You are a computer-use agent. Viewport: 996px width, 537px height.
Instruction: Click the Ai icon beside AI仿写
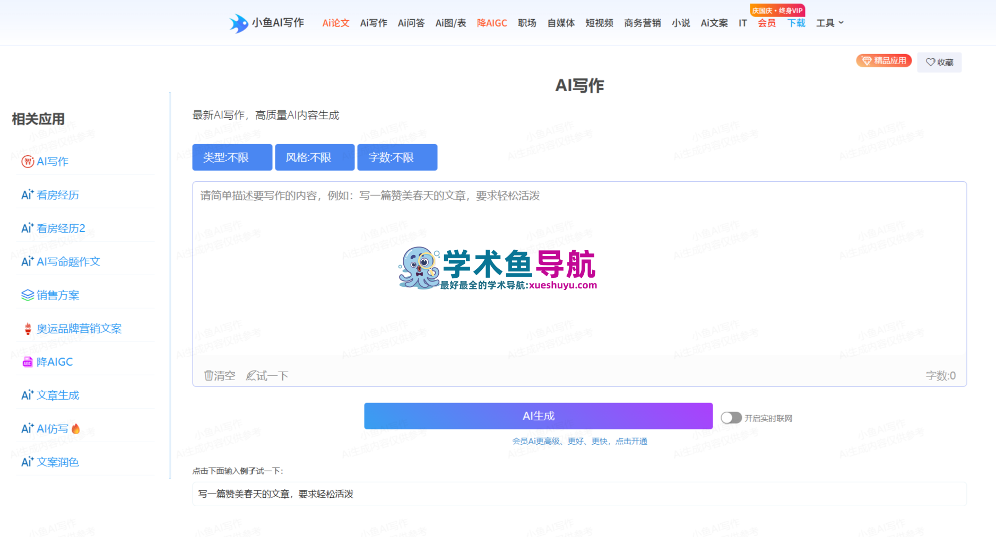(28, 428)
